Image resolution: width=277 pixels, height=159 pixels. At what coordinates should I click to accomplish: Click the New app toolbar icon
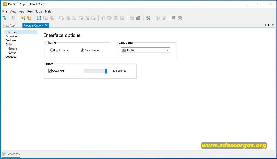(4, 18)
